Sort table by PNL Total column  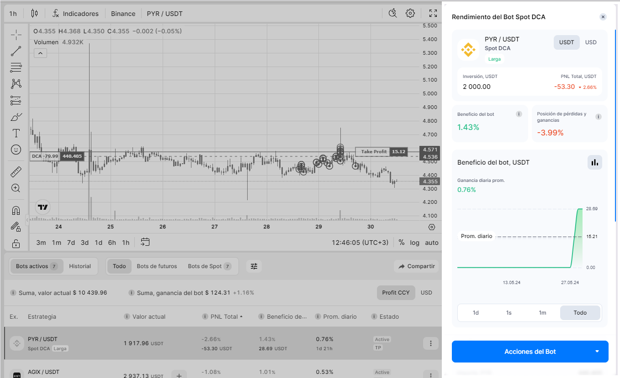coord(224,316)
